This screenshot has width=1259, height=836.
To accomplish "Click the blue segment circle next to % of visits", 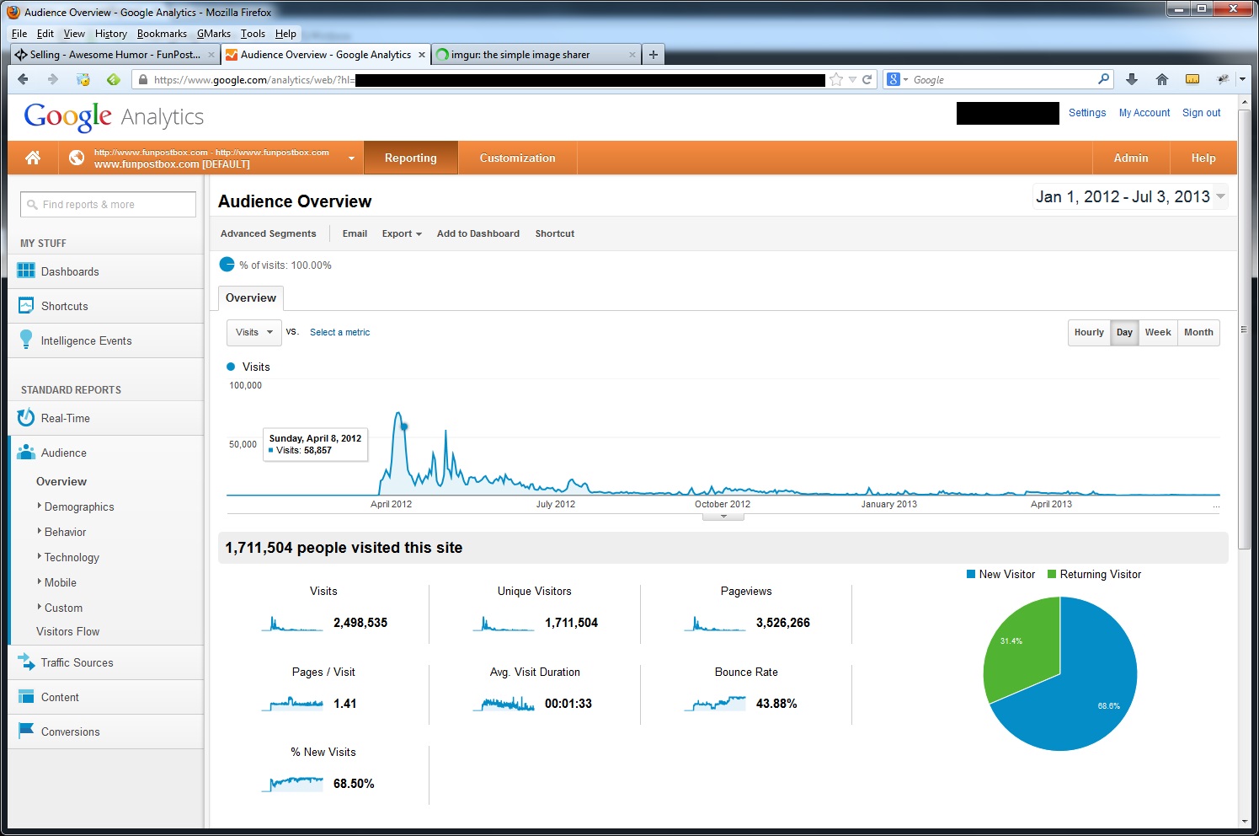I will point(227,264).
